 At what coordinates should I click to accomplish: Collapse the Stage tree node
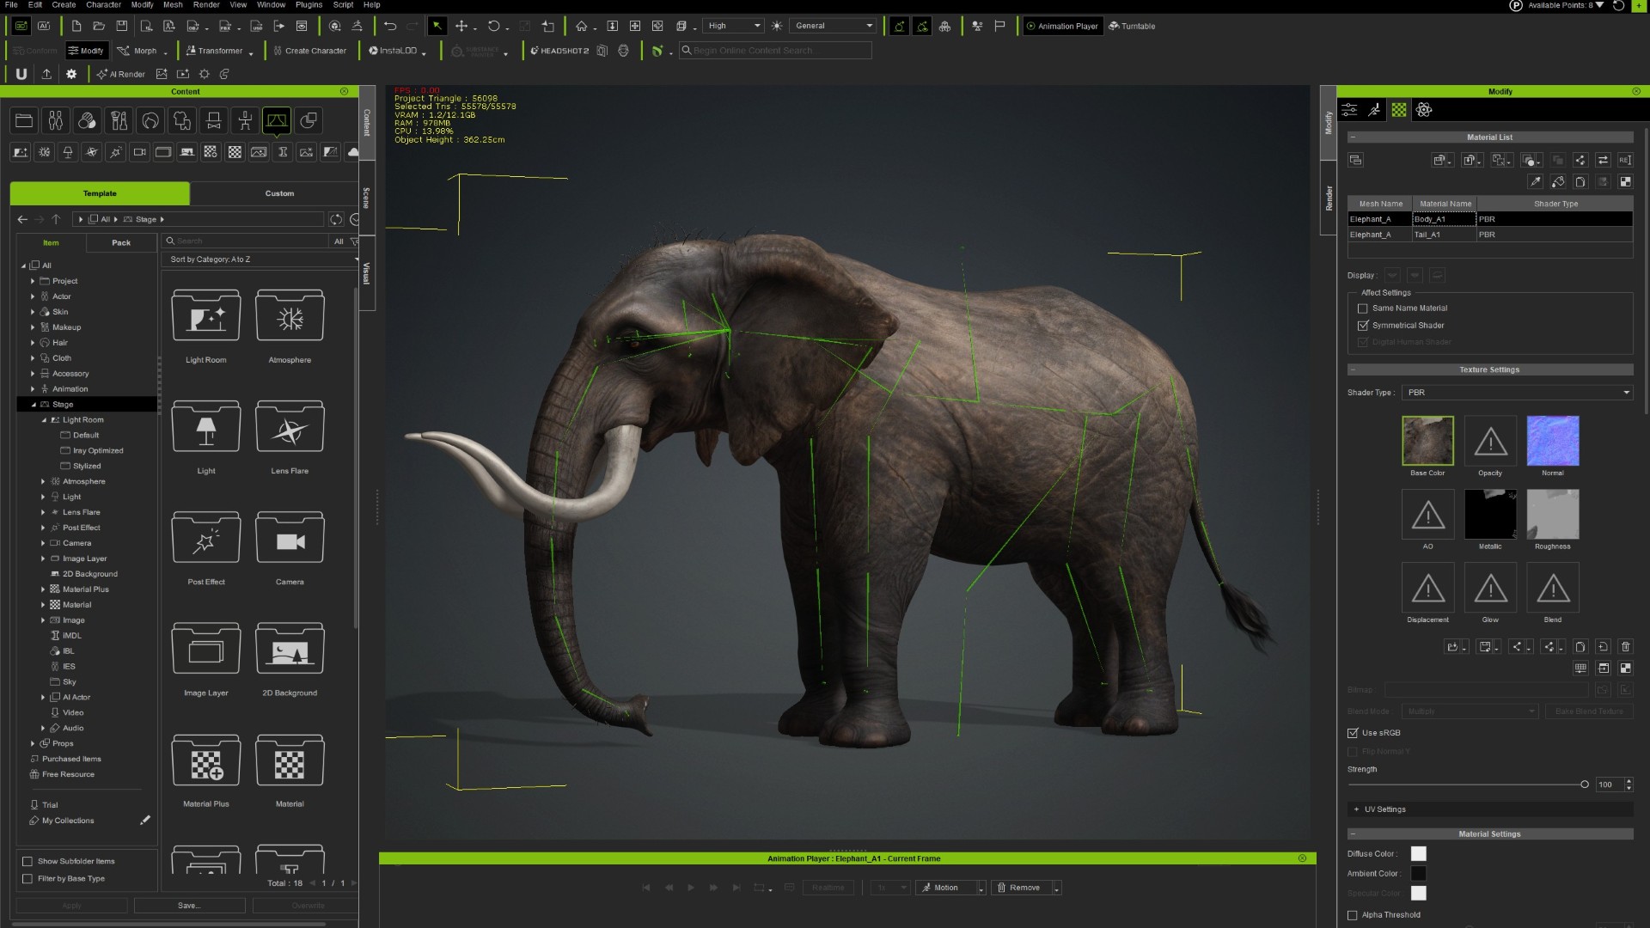(33, 405)
